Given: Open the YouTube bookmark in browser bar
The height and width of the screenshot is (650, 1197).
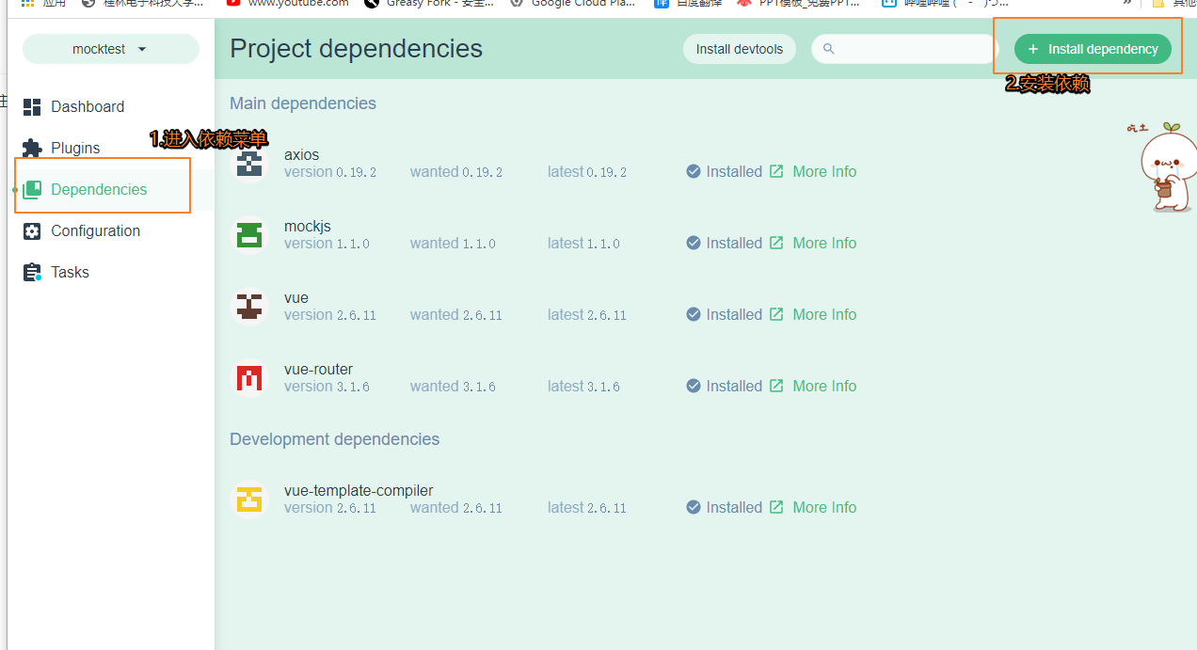Looking at the screenshot, I should pyautogui.click(x=288, y=3).
